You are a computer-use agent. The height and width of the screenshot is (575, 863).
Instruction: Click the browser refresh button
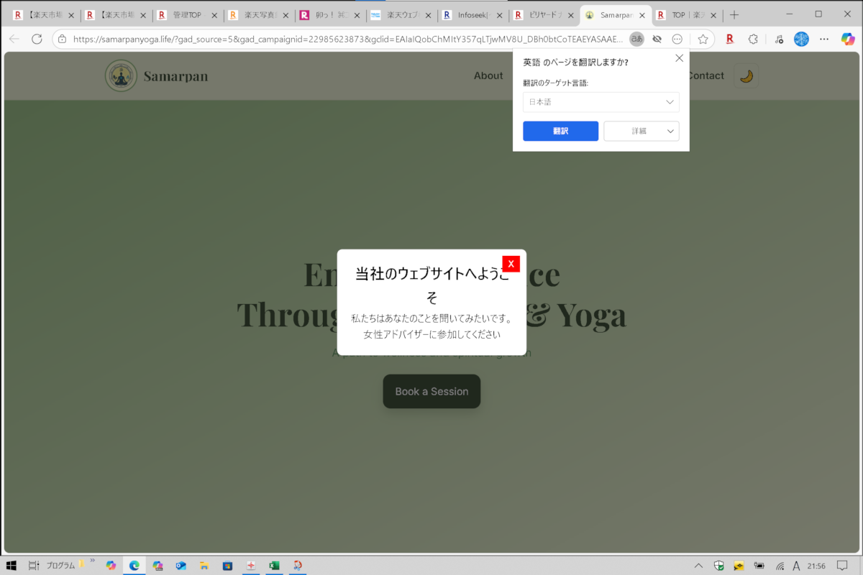[x=37, y=39]
